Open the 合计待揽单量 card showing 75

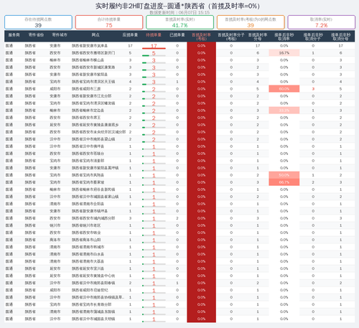click(x=109, y=22)
